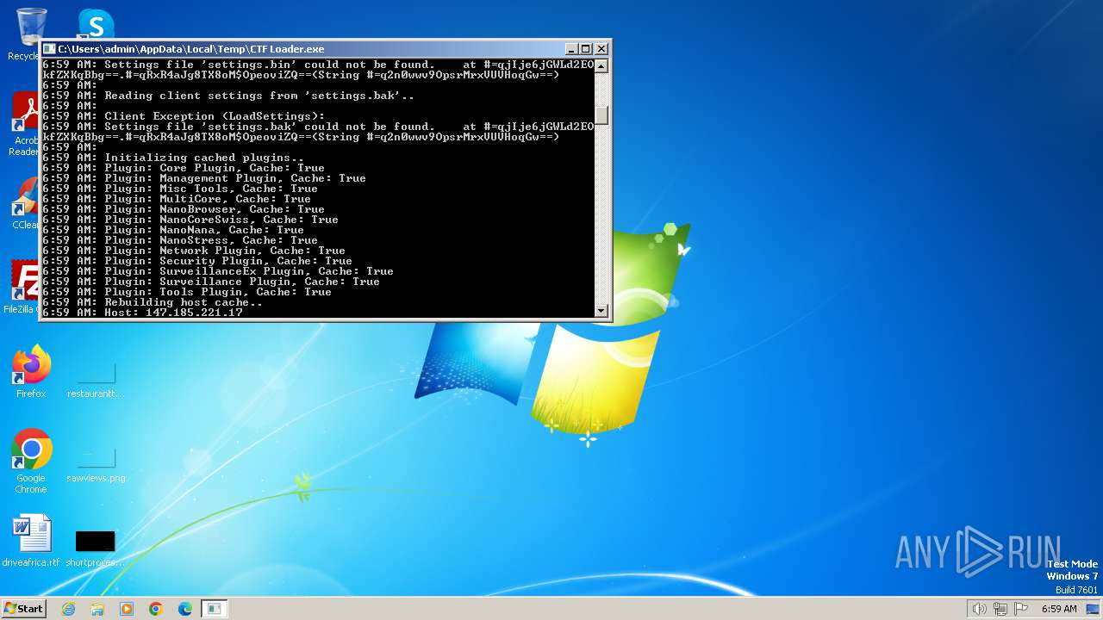The height and width of the screenshot is (620, 1103).
Task: Click the CTF Loader.exe title bar text
Action: [191, 49]
